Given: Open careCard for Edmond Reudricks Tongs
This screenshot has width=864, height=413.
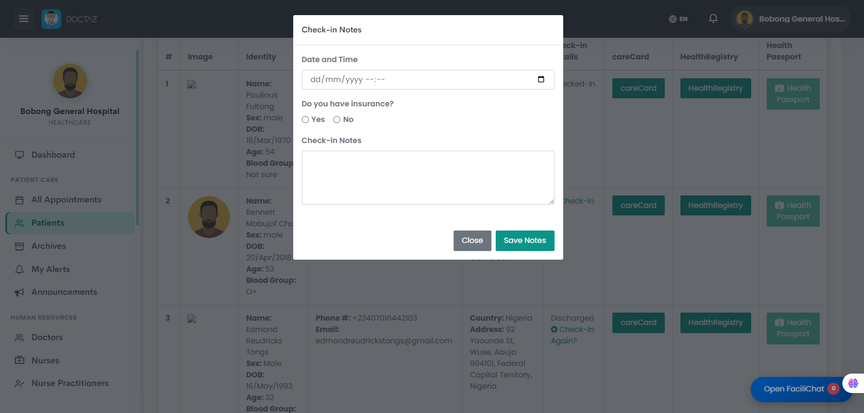Looking at the screenshot, I should point(638,323).
